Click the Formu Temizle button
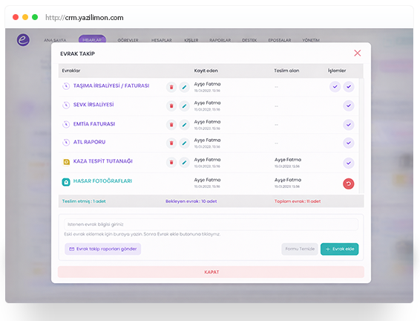Viewport: 420px width, 321px height. 300,249
